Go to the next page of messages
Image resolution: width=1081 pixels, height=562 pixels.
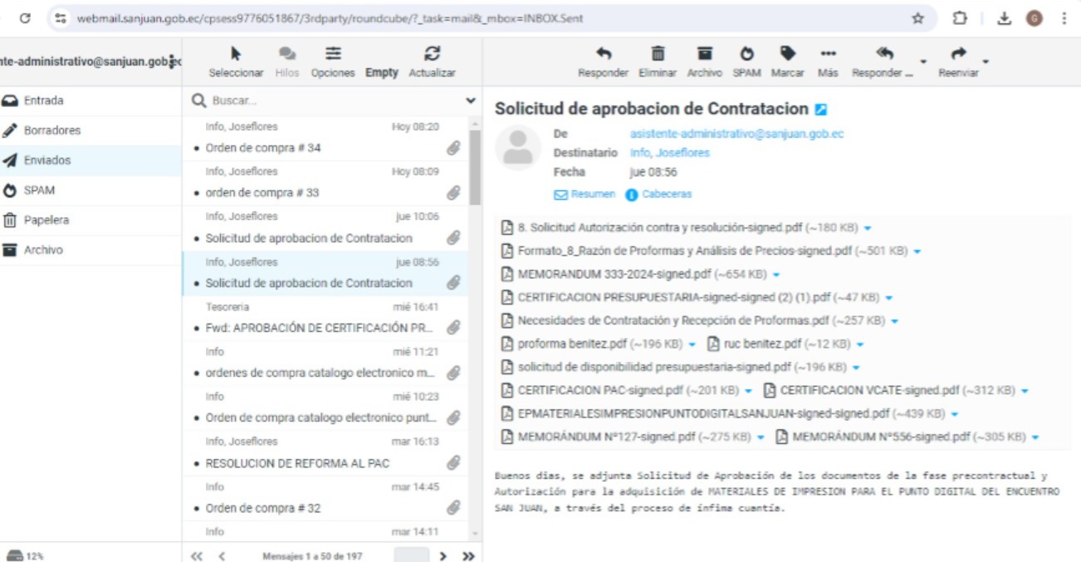click(x=443, y=555)
